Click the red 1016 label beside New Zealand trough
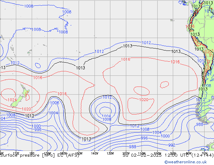Viewport: 214px width, 165px height. point(62,94)
